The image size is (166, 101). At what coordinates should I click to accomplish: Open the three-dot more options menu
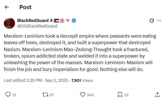(x=159, y=21)
